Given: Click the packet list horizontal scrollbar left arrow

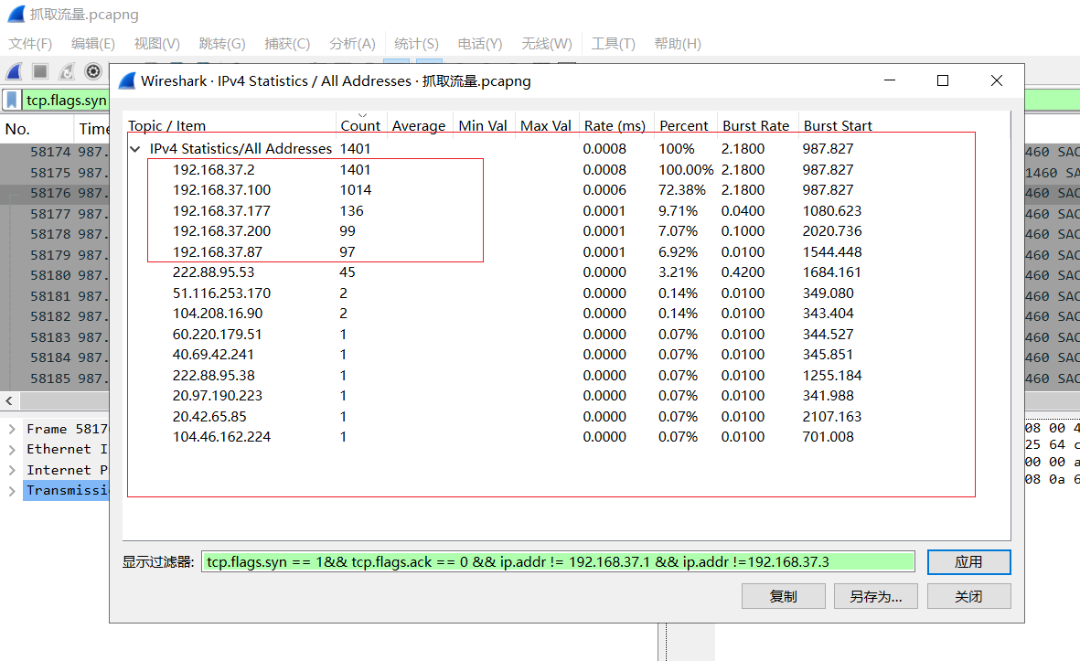Looking at the screenshot, I should [9, 400].
